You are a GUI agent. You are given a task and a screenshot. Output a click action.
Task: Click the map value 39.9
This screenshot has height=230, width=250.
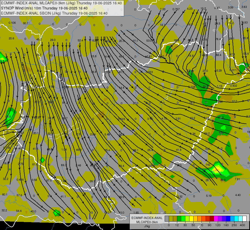(x=223, y=180)
